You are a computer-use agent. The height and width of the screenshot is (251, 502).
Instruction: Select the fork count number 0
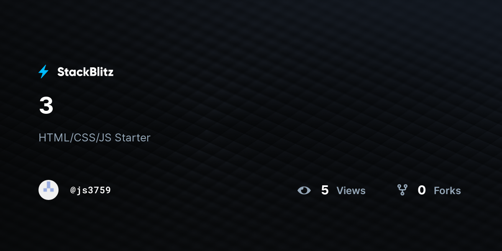coord(422,190)
